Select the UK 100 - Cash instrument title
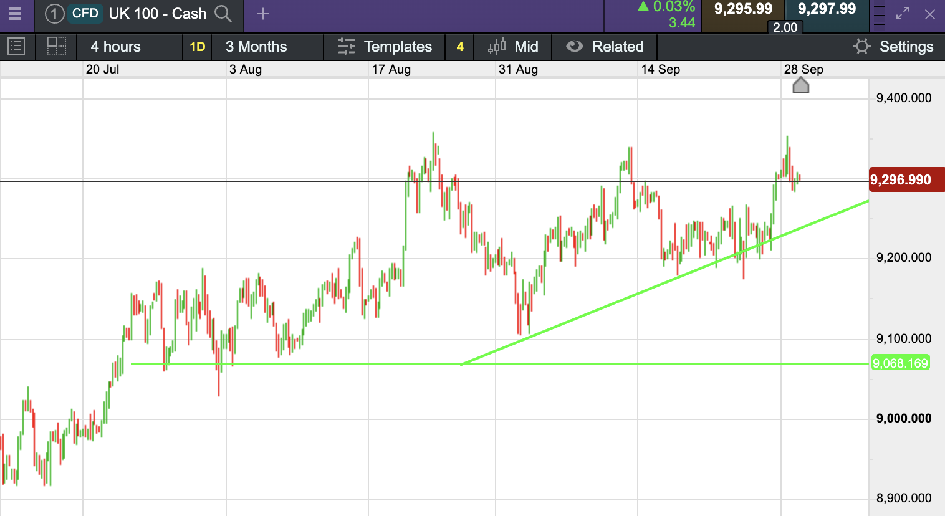The height and width of the screenshot is (516, 945). pos(158,14)
